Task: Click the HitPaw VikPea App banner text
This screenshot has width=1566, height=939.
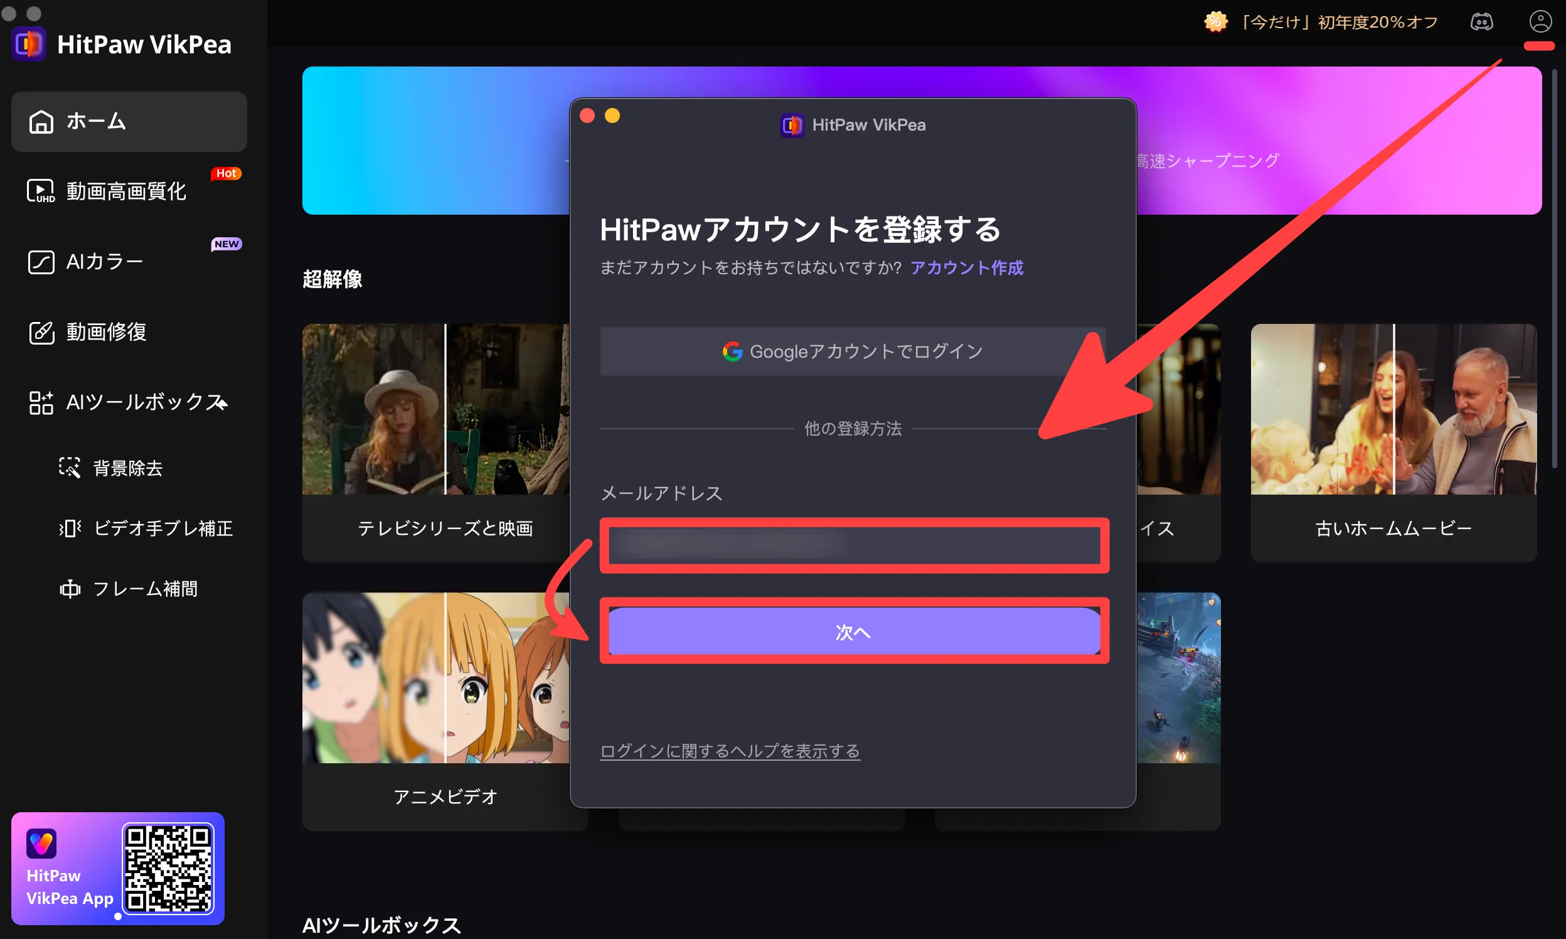Action: pyautogui.click(x=70, y=887)
